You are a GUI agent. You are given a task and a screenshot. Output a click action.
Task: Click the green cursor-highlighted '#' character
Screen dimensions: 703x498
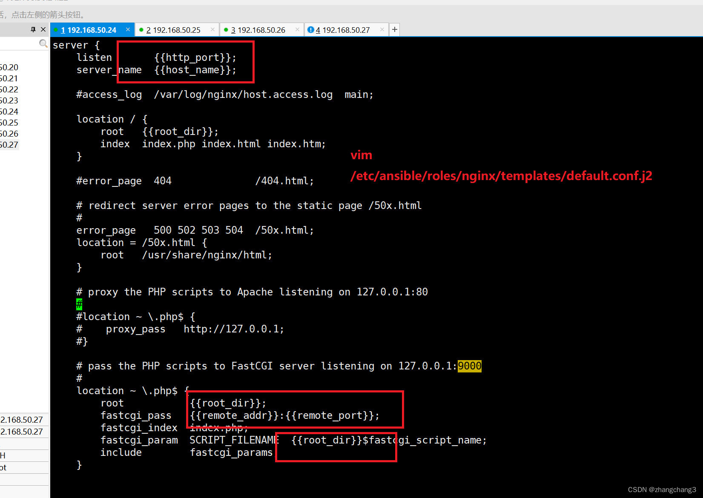pyautogui.click(x=79, y=304)
